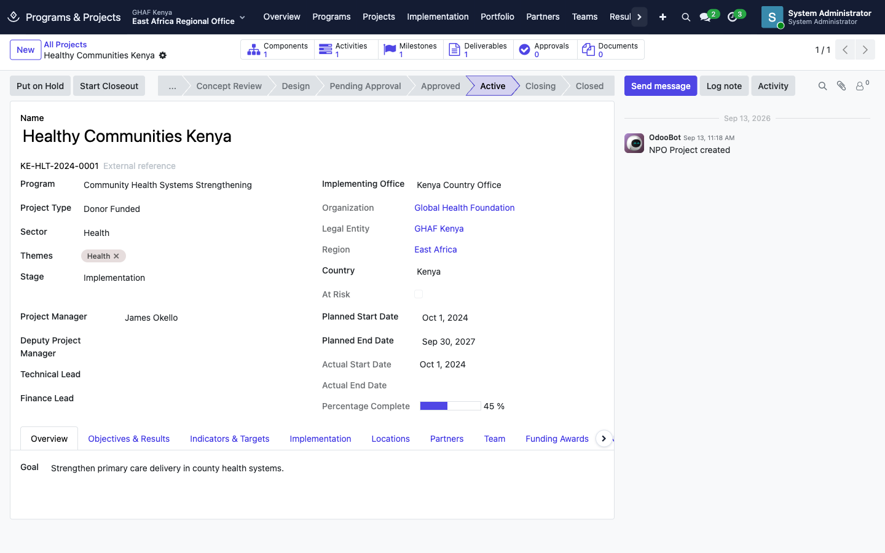Screen dimensions: 885x553
Task: Open the search magnifier in top navbar
Action: (686, 17)
